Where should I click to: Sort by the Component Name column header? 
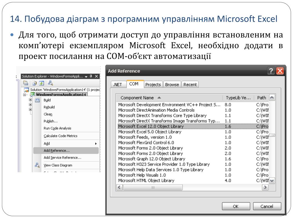(169, 98)
